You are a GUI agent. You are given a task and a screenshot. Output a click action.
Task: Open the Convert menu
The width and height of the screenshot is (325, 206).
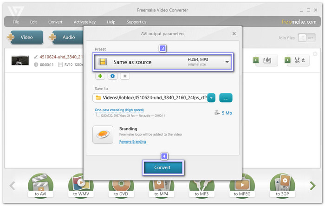tap(55, 22)
